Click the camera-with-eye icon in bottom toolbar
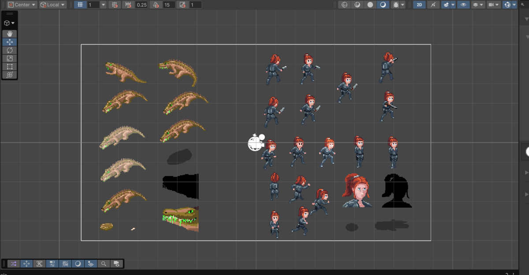Viewport: 529px width, 275px height. pyautogui.click(x=116, y=264)
